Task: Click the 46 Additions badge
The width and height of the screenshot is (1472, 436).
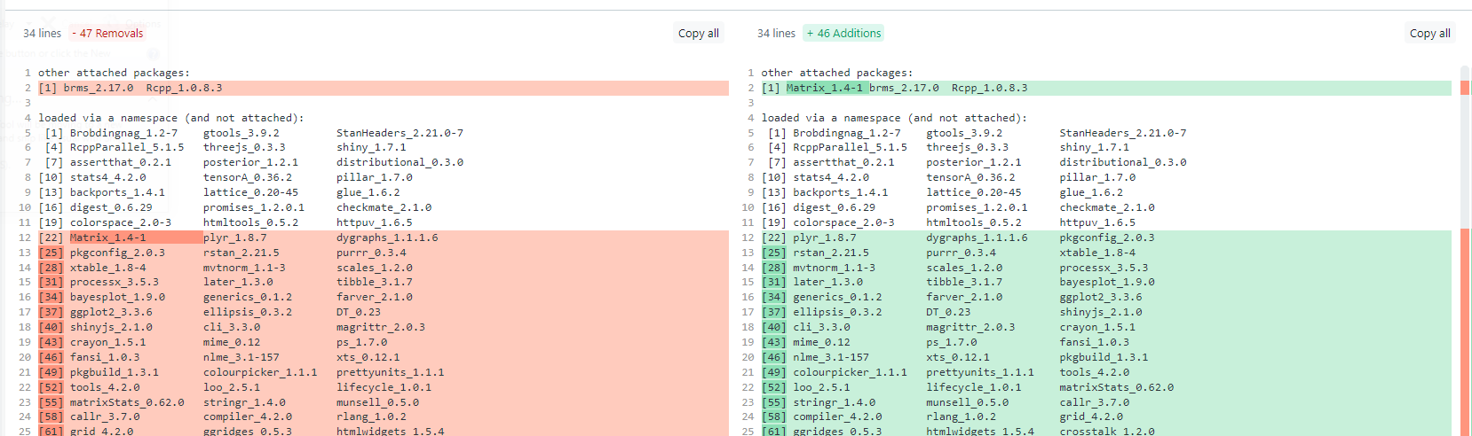Action: pyautogui.click(x=844, y=34)
